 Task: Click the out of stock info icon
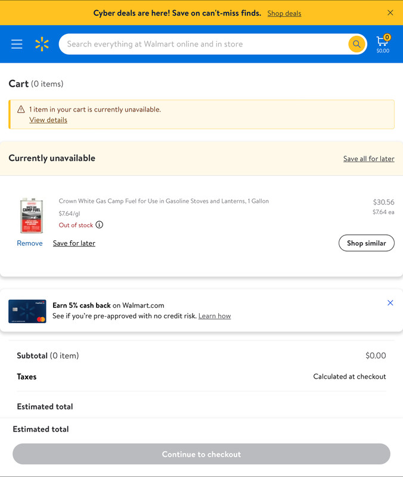[100, 225]
